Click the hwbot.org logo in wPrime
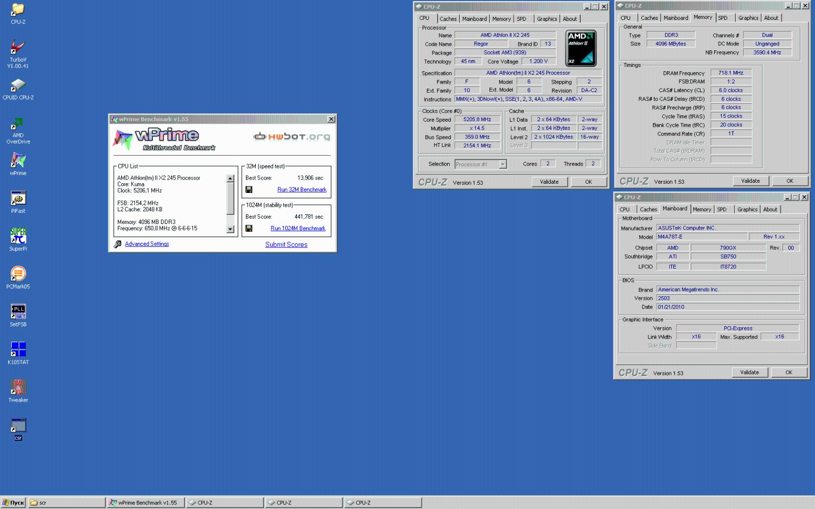 (x=291, y=136)
